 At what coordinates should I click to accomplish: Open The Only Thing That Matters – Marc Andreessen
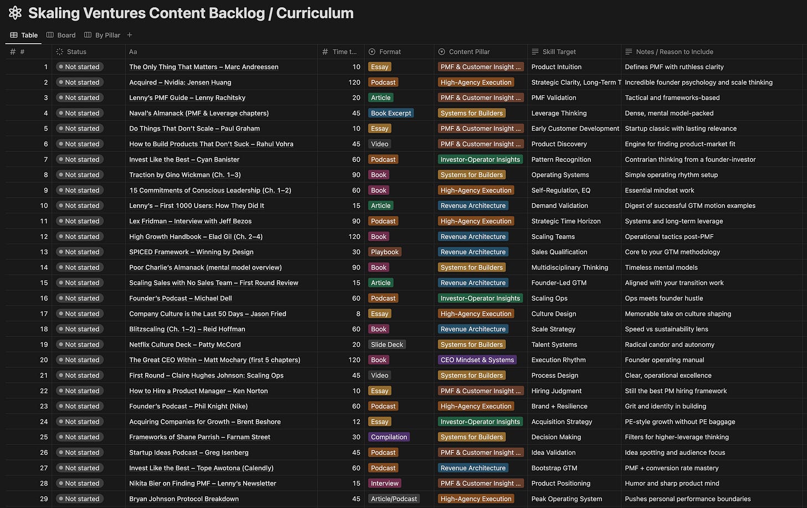click(x=204, y=67)
